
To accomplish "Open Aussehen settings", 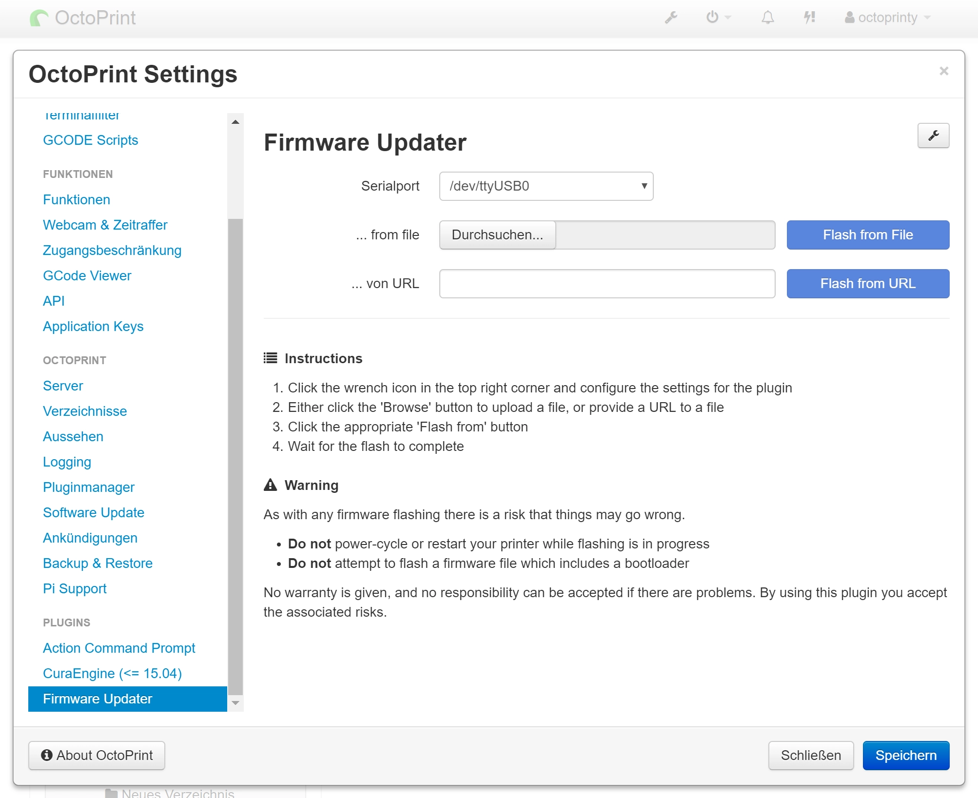I will (73, 437).
